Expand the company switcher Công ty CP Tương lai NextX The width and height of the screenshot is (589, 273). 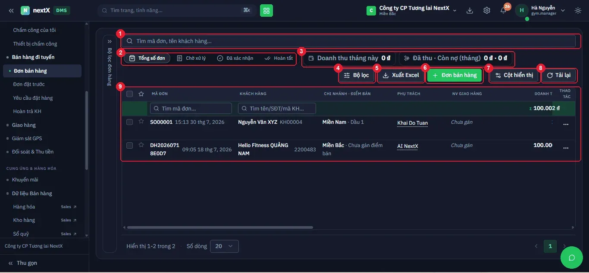(411, 10)
